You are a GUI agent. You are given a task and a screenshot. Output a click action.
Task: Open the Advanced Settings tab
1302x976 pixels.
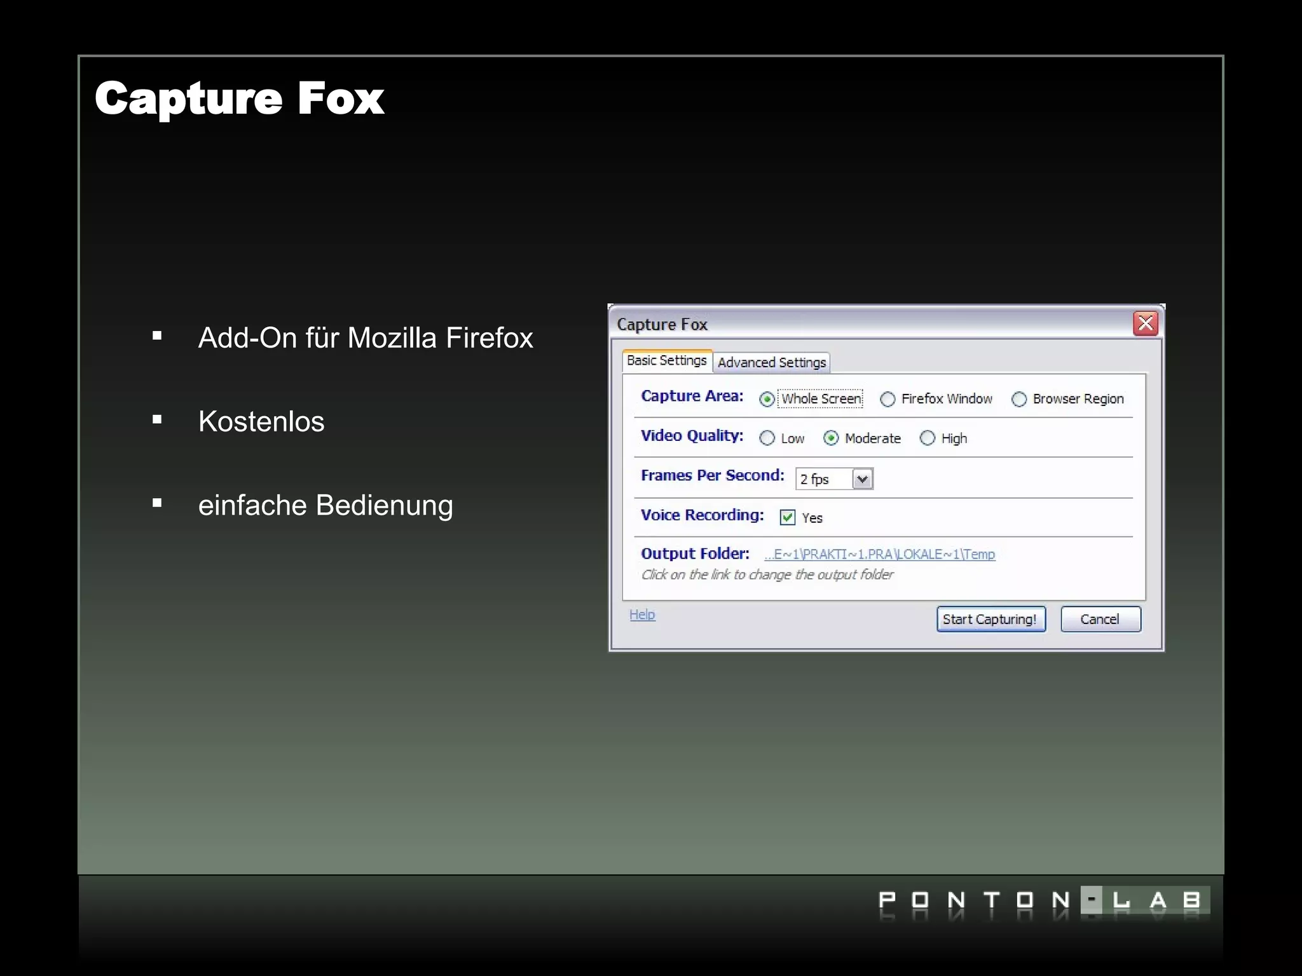click(772, 362)
